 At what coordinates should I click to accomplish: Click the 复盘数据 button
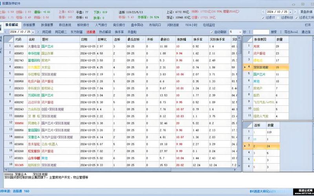click(307, 12)
